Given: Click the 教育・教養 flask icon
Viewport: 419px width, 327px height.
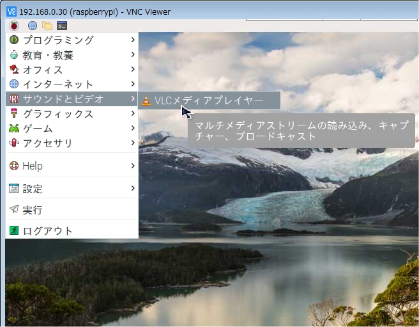Looking at the screenshot, I should point(14,54).
